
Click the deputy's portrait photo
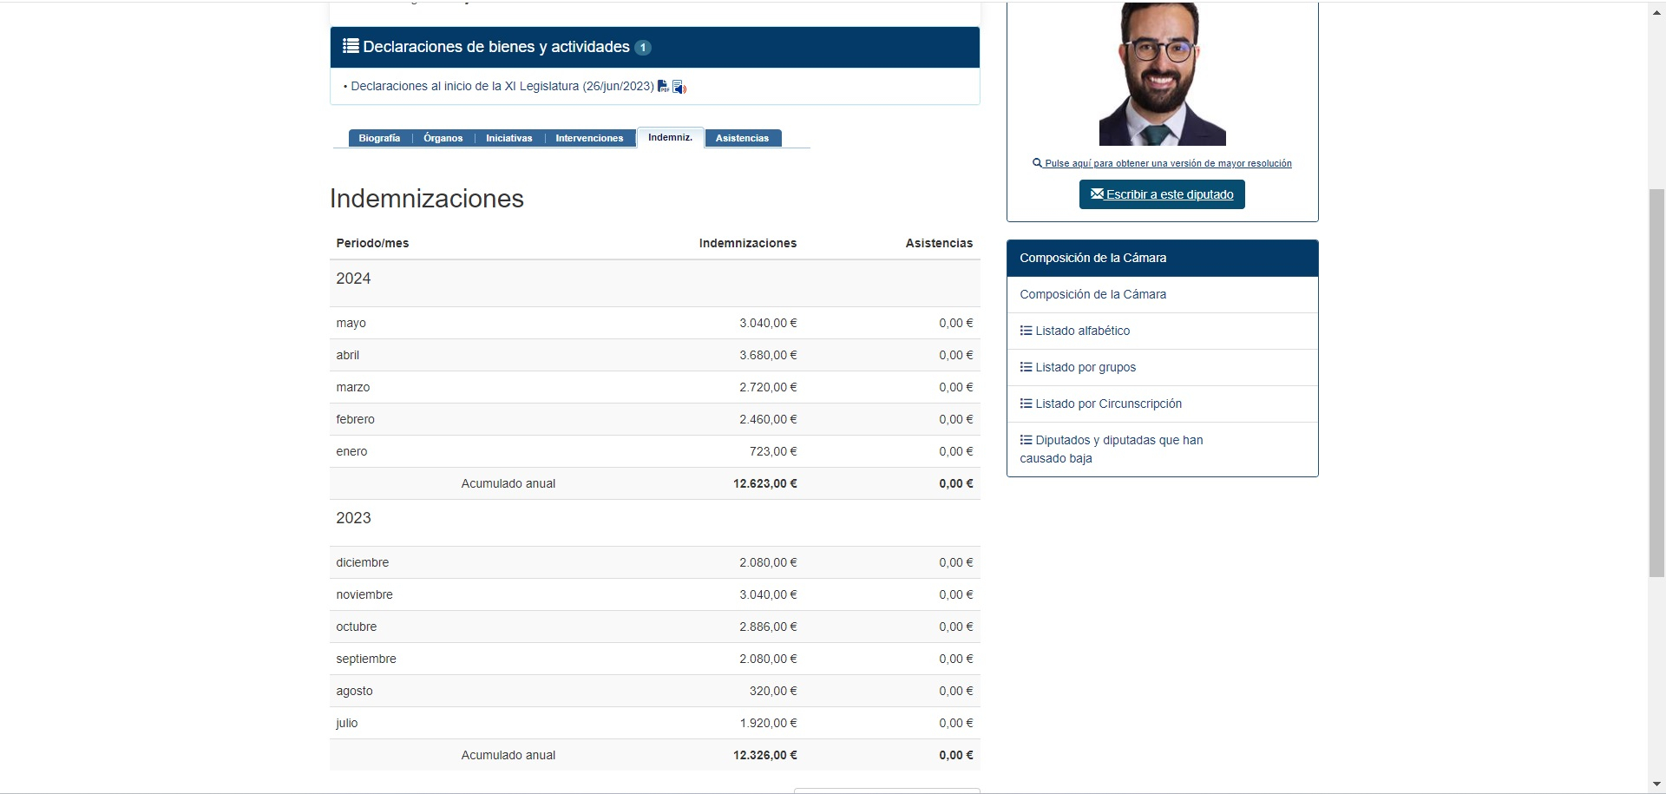coord(1162,74)
